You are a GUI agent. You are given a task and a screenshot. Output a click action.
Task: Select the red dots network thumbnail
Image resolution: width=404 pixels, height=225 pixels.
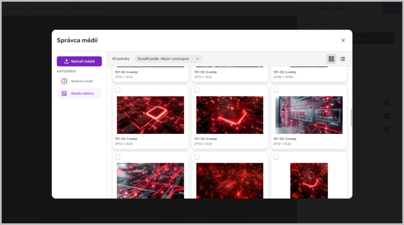point(230,181)
